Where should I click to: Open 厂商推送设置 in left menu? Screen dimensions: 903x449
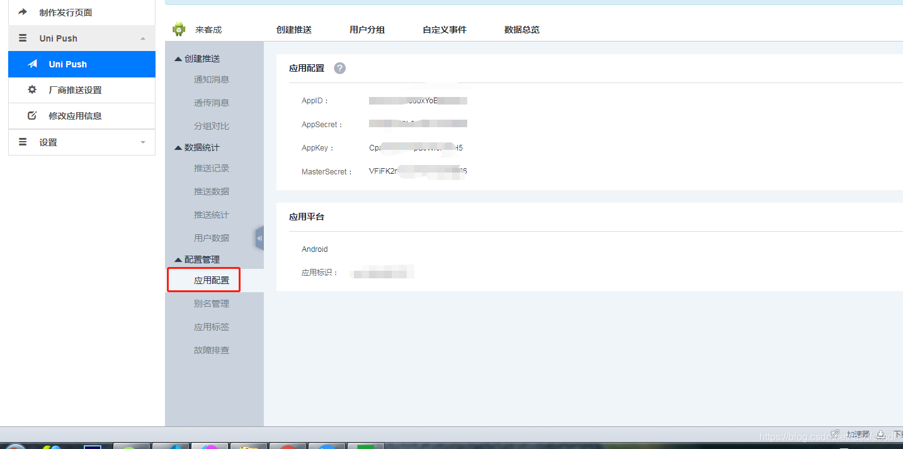(82, 90)
